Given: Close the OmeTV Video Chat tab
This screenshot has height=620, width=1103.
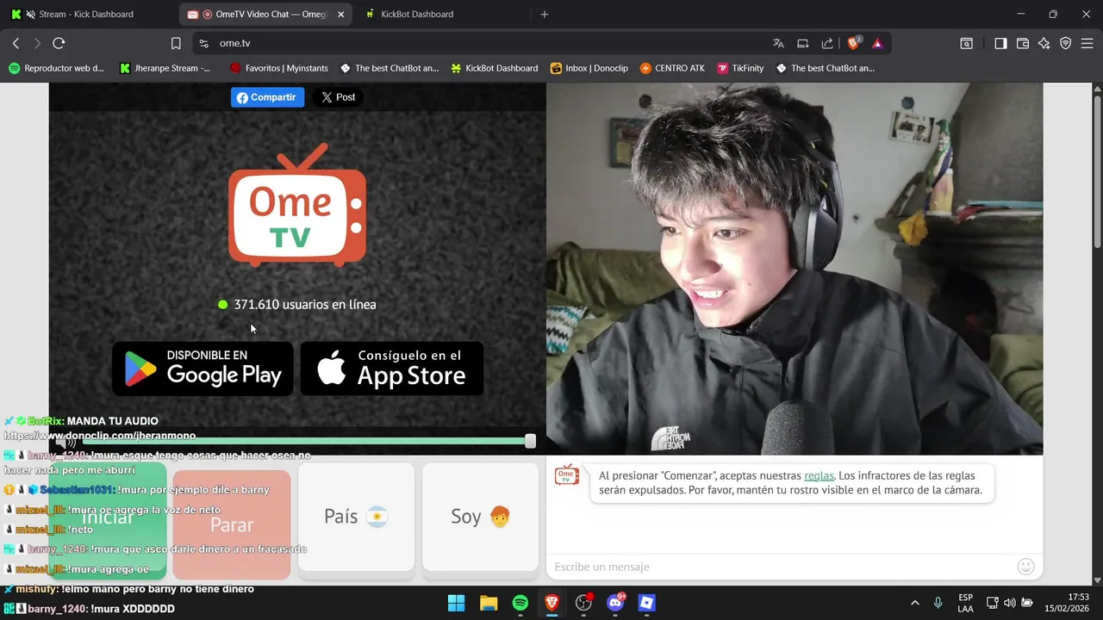Looking at the screenshot, I should [341, 14].
